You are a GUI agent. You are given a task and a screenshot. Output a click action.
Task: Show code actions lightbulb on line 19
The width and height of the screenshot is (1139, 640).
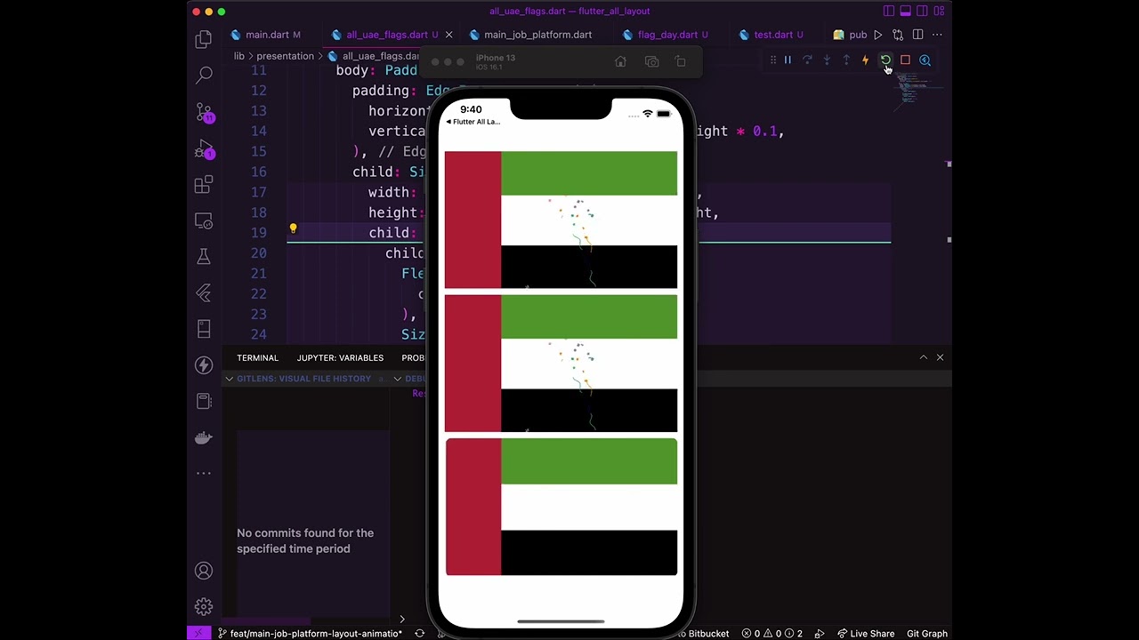tap(293, 228)
